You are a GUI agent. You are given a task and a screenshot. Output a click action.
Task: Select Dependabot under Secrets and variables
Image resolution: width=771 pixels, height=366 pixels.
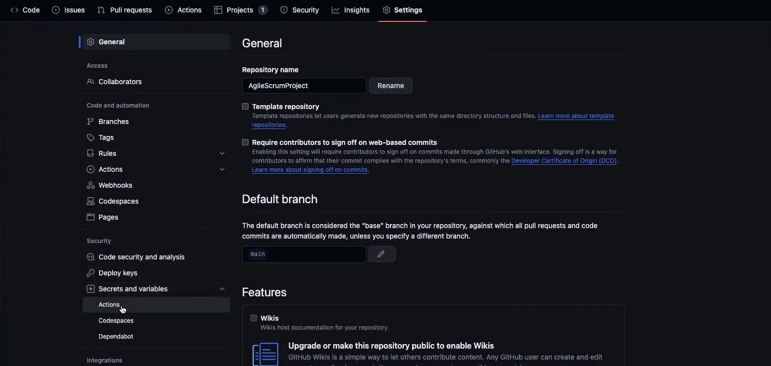tap(116, 337)
